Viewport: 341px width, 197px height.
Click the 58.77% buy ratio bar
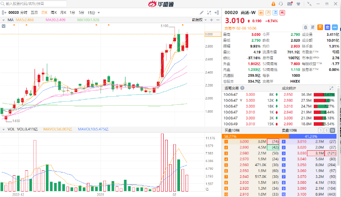(x=256, y=136)
